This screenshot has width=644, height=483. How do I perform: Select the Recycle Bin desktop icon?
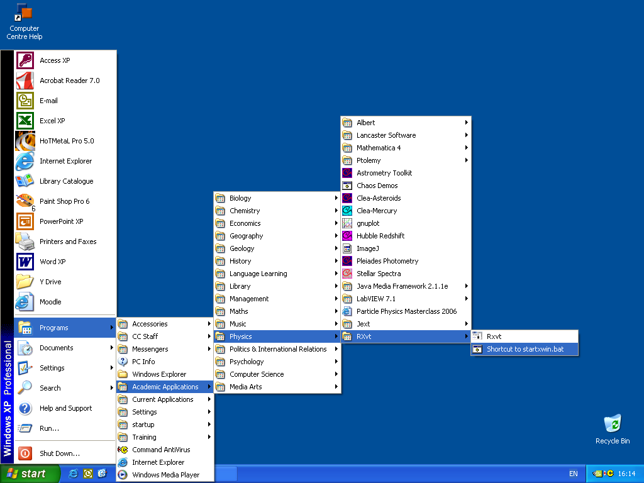tap(613, 429)
